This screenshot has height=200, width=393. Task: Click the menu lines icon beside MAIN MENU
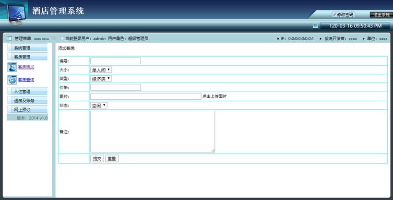pyautogui.click(x=54, y=38)
